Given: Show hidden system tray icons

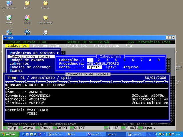Looking at the screenshot, I should [156, 134].
